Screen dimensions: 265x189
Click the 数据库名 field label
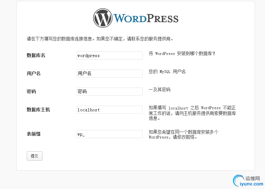36,55
